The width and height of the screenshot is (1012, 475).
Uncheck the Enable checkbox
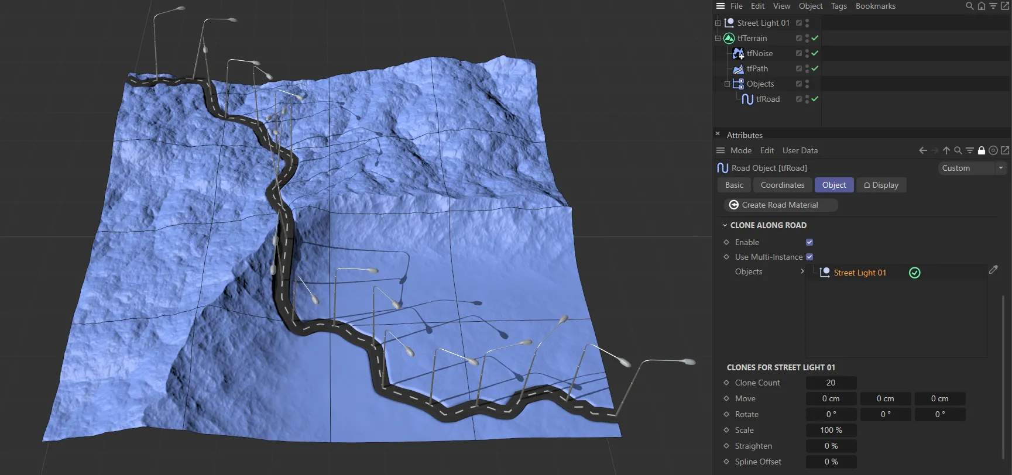click(809, 242)
